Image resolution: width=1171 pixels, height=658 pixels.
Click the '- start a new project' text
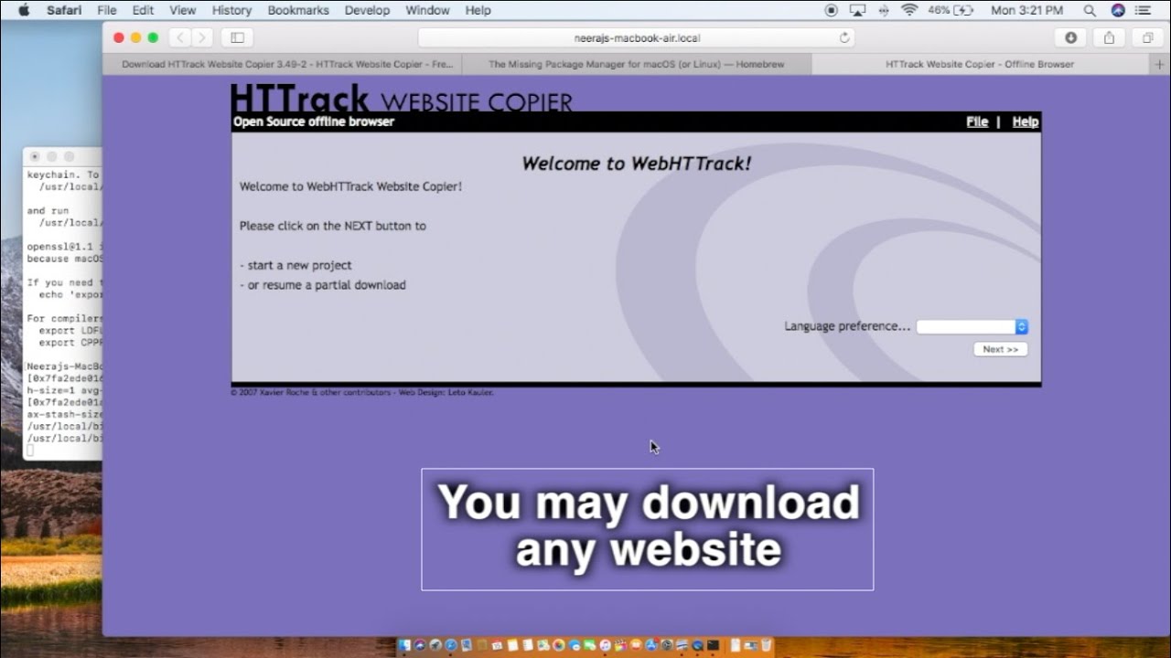coord(295,265)
